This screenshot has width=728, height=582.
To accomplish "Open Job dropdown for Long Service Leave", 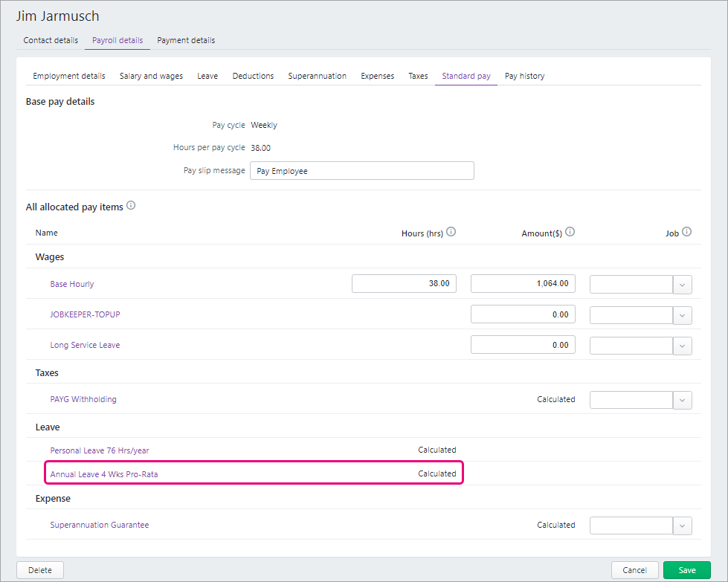I will pos(682,346).
